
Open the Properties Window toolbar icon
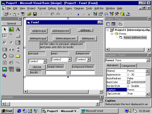click(x=101, y=14)
